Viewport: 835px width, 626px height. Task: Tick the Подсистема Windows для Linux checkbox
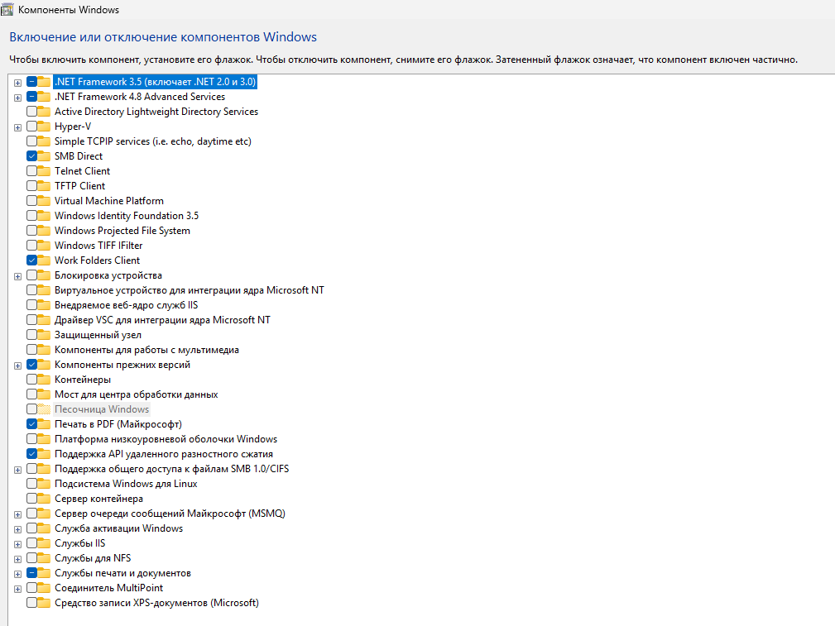[x=31, y=484]
